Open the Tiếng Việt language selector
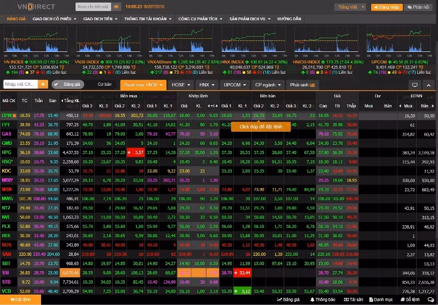438x305 pixels. pos(350,7)
